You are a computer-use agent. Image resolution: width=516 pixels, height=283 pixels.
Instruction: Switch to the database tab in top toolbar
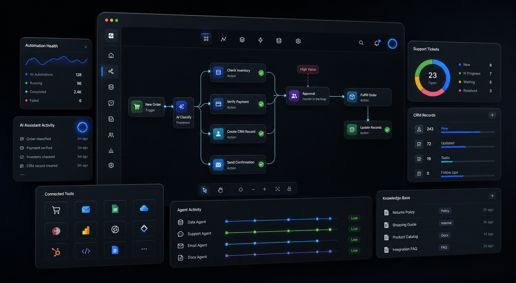pos(279,41)
